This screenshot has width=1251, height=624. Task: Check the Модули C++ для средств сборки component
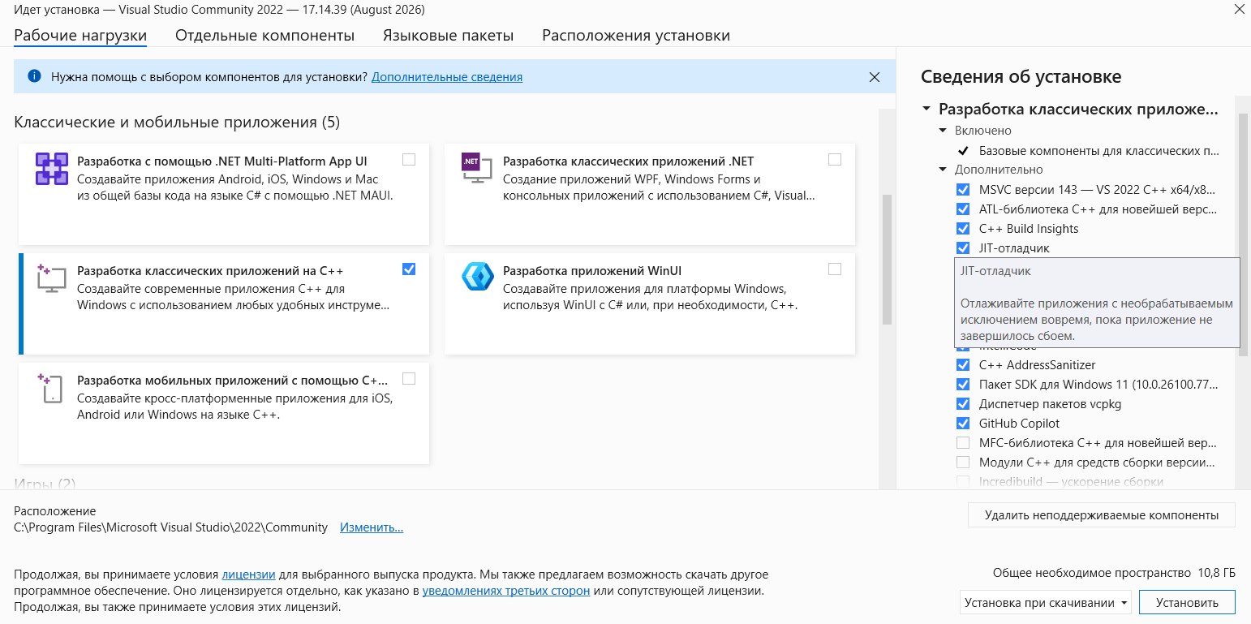[x=963, y=463]
